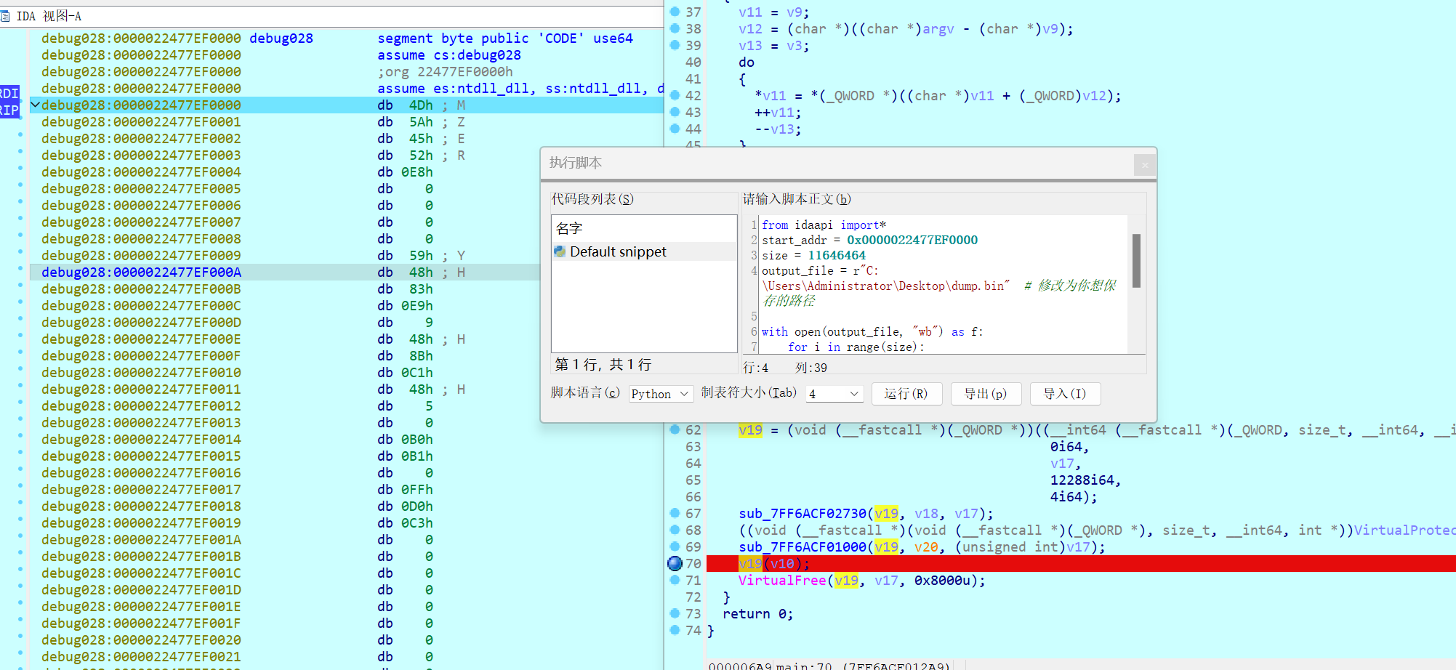Toggle the breakpoint on pseudocode line 43
This screenshot has height=670, width=1456.
click(x=675, y=112)
